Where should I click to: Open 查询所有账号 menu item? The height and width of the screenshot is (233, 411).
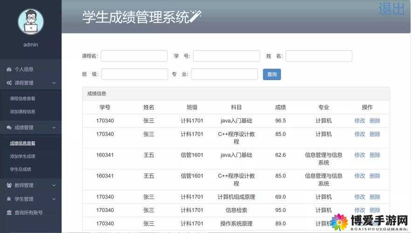pyautogui.click(x=28, y=212)
